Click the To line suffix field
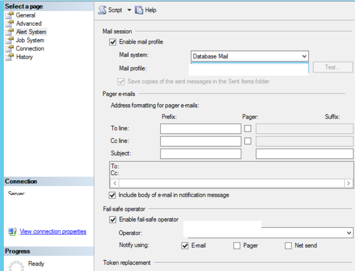The width and height of the screenshot is (355, 271). pyautogui.click(x=304, y=129)
